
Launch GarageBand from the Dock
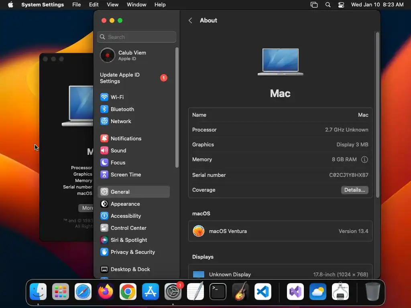pos(240,292)
